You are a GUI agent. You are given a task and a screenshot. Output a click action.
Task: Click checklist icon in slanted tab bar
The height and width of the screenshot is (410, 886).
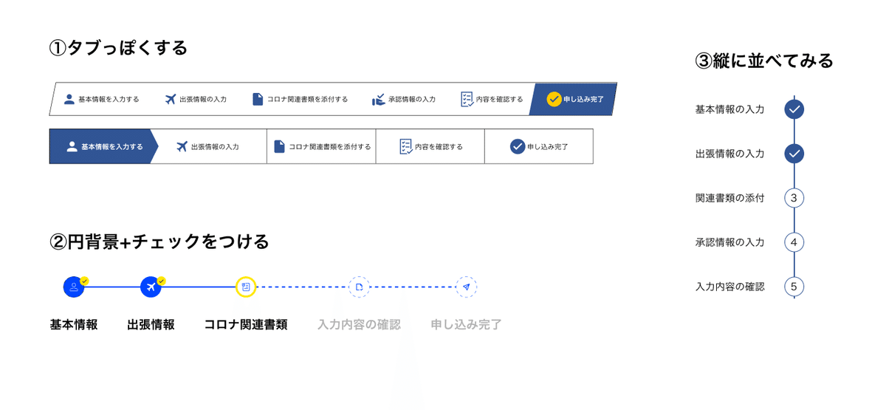pyautogui.click(x=467, y=99)
